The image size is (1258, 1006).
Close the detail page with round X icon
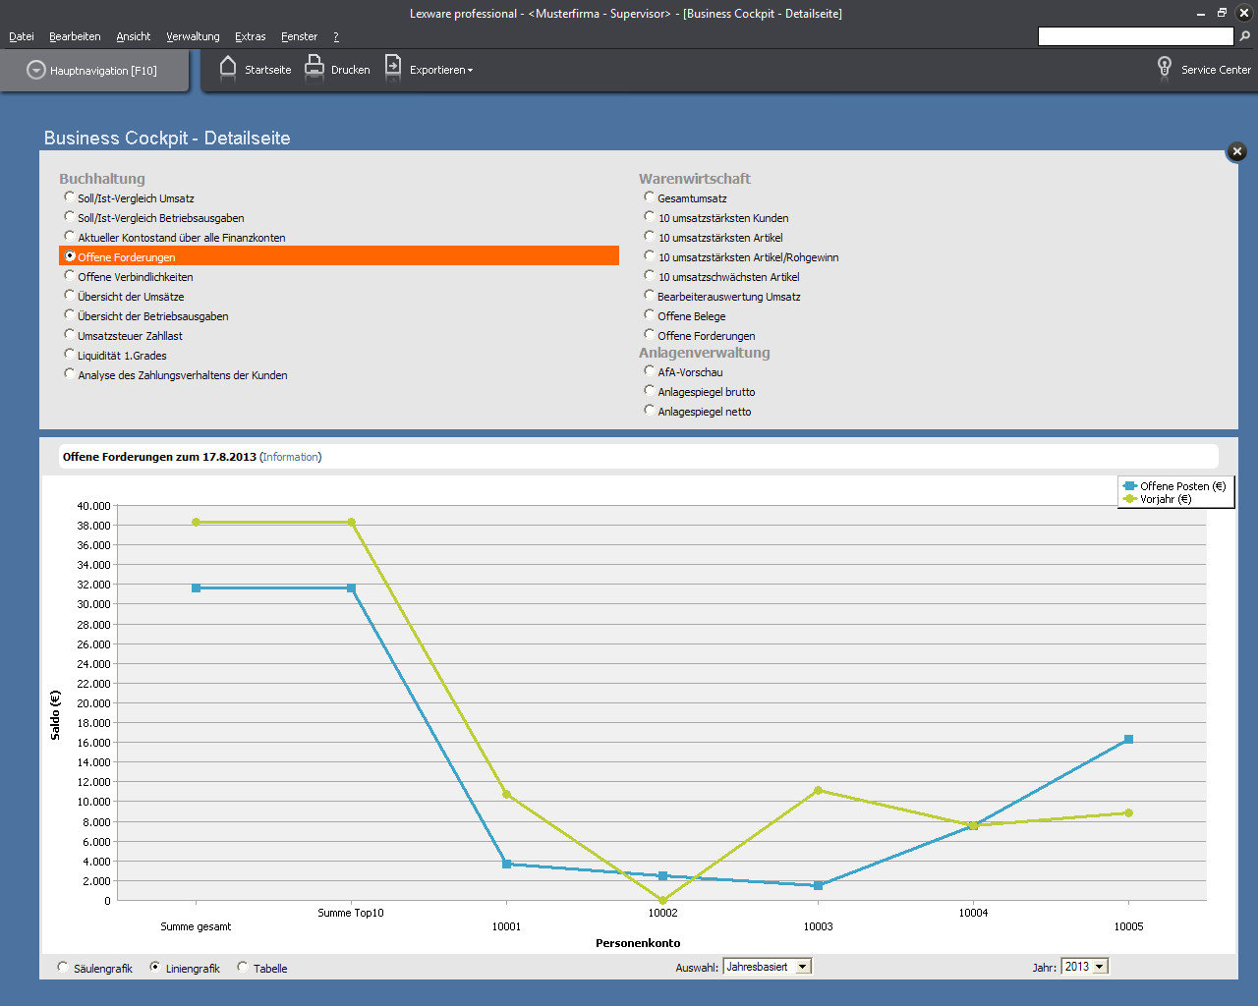1237,151
